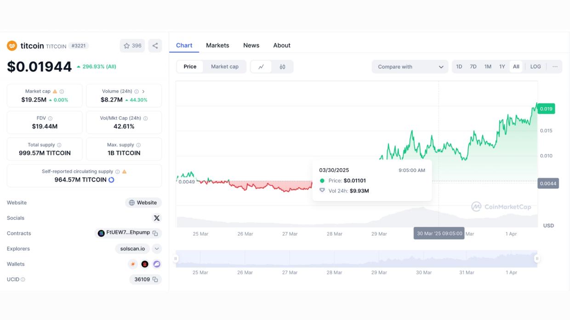This screenshot has height=320, width=570.
Task: Select the Market cap chart toggle
Action: (x=225, y=67)
